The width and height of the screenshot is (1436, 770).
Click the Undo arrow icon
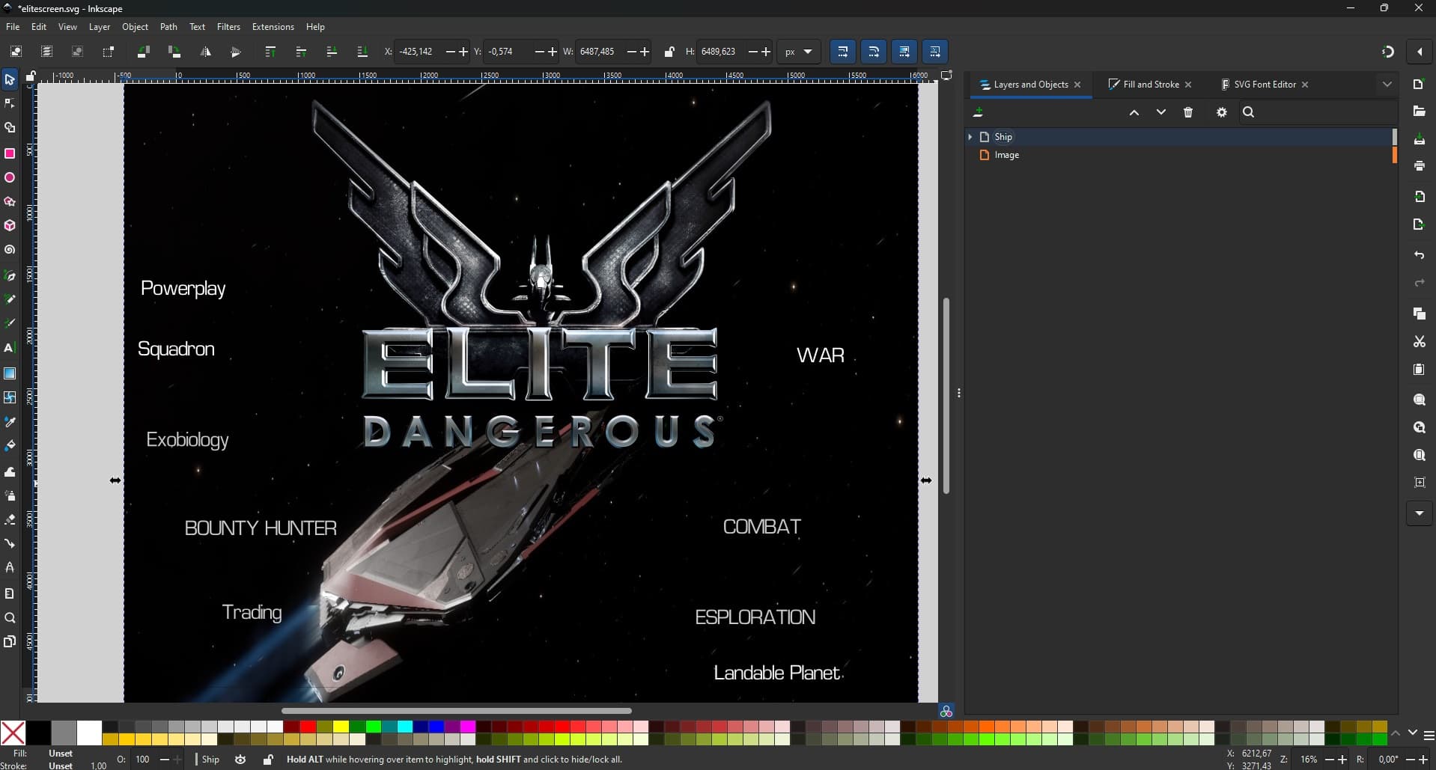coord(1419,255)
